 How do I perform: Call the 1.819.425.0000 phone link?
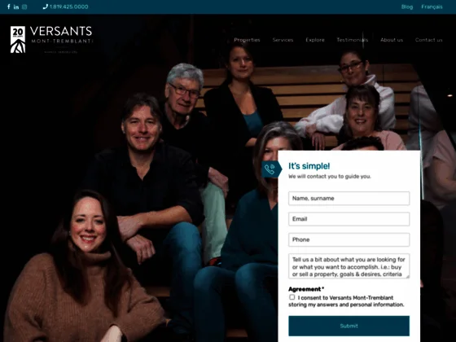click(x=69, y=7)
